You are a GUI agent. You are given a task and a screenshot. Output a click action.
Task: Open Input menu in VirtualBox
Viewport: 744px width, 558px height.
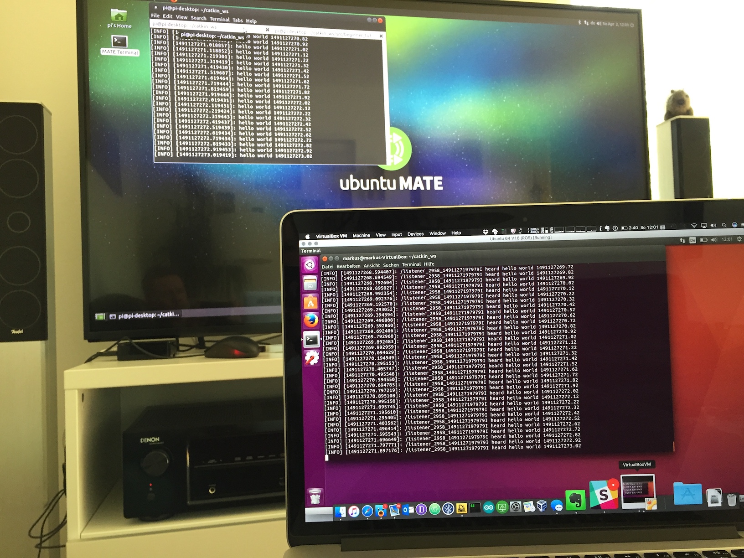click(x=397, y=234)
